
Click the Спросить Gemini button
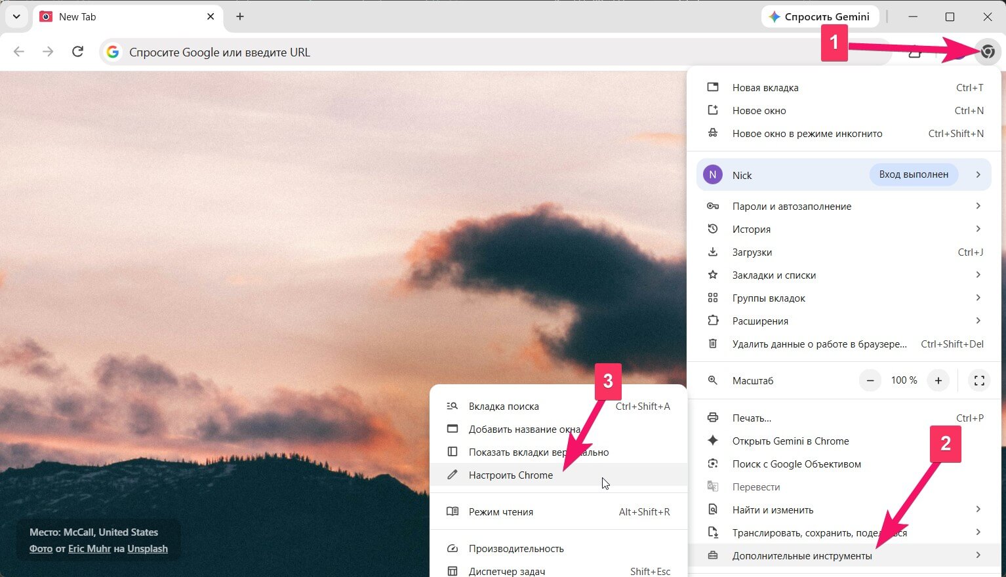820,17
